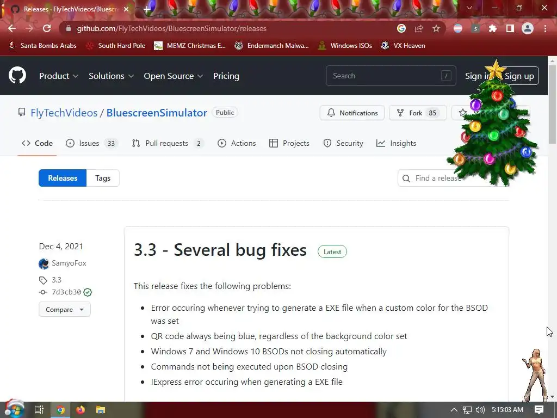This screenshot has height=418, width=557.
Task: Go back with browser back arrow
Action: [x=12, y=28]
